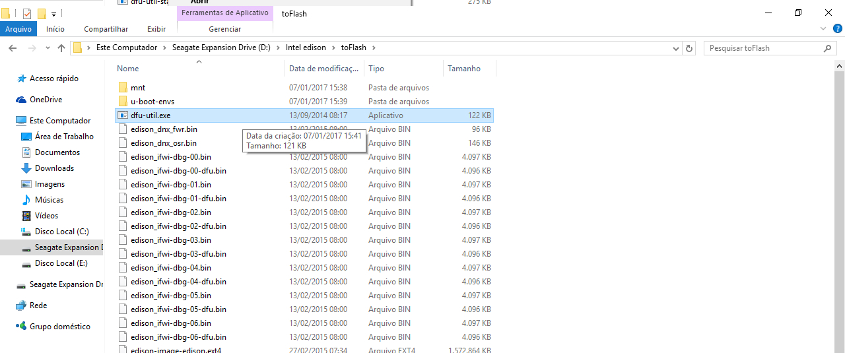Select file edison_ifwi-dbg-03.bin
The height and width of the screenshot is (353, 845).
171,240
